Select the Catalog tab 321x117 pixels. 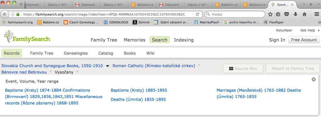(x=106, y=53)
